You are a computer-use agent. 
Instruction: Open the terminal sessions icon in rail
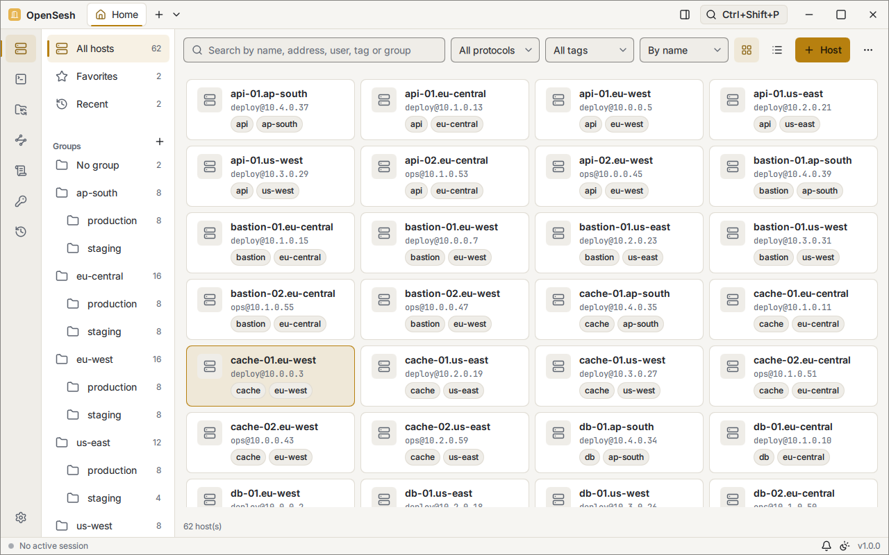21,79
